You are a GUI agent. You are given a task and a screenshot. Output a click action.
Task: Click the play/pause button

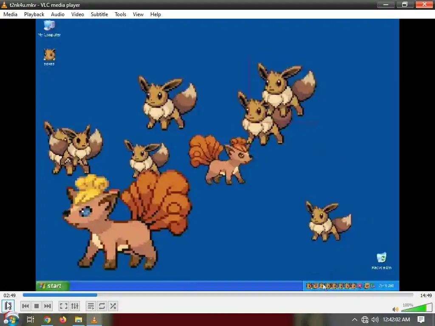click(x=8, y=306)
